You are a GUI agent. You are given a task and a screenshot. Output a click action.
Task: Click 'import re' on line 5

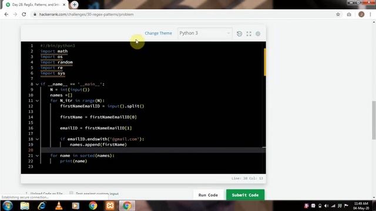pyautogui.click(x=52, y=68)
